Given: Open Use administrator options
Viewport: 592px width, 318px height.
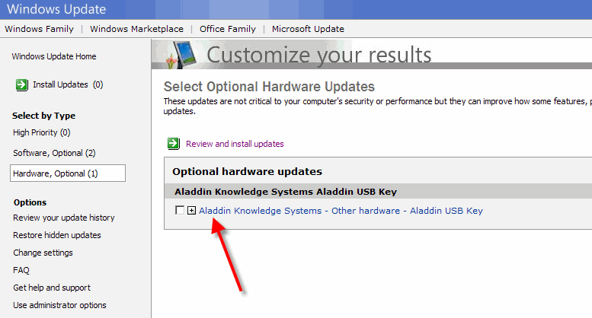Looking at the screenshot, I should pos(59,305).
